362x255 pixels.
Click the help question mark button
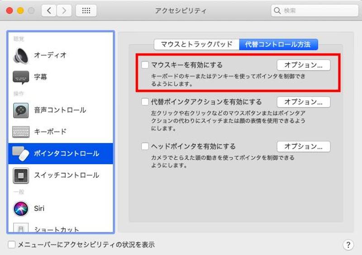click(348, 245)
